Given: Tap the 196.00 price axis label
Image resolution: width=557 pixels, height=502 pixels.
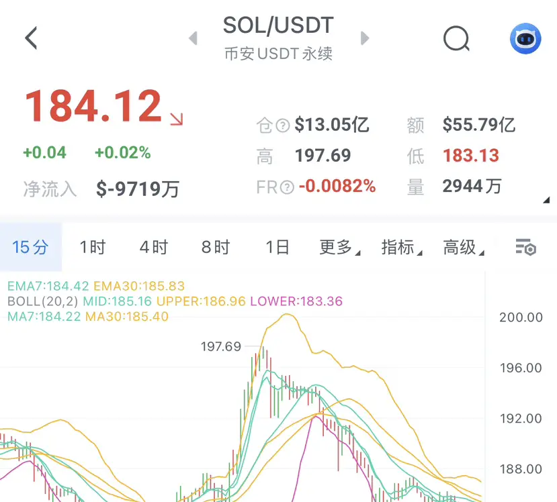Looking at the screenshot, I should click(521, 368).
